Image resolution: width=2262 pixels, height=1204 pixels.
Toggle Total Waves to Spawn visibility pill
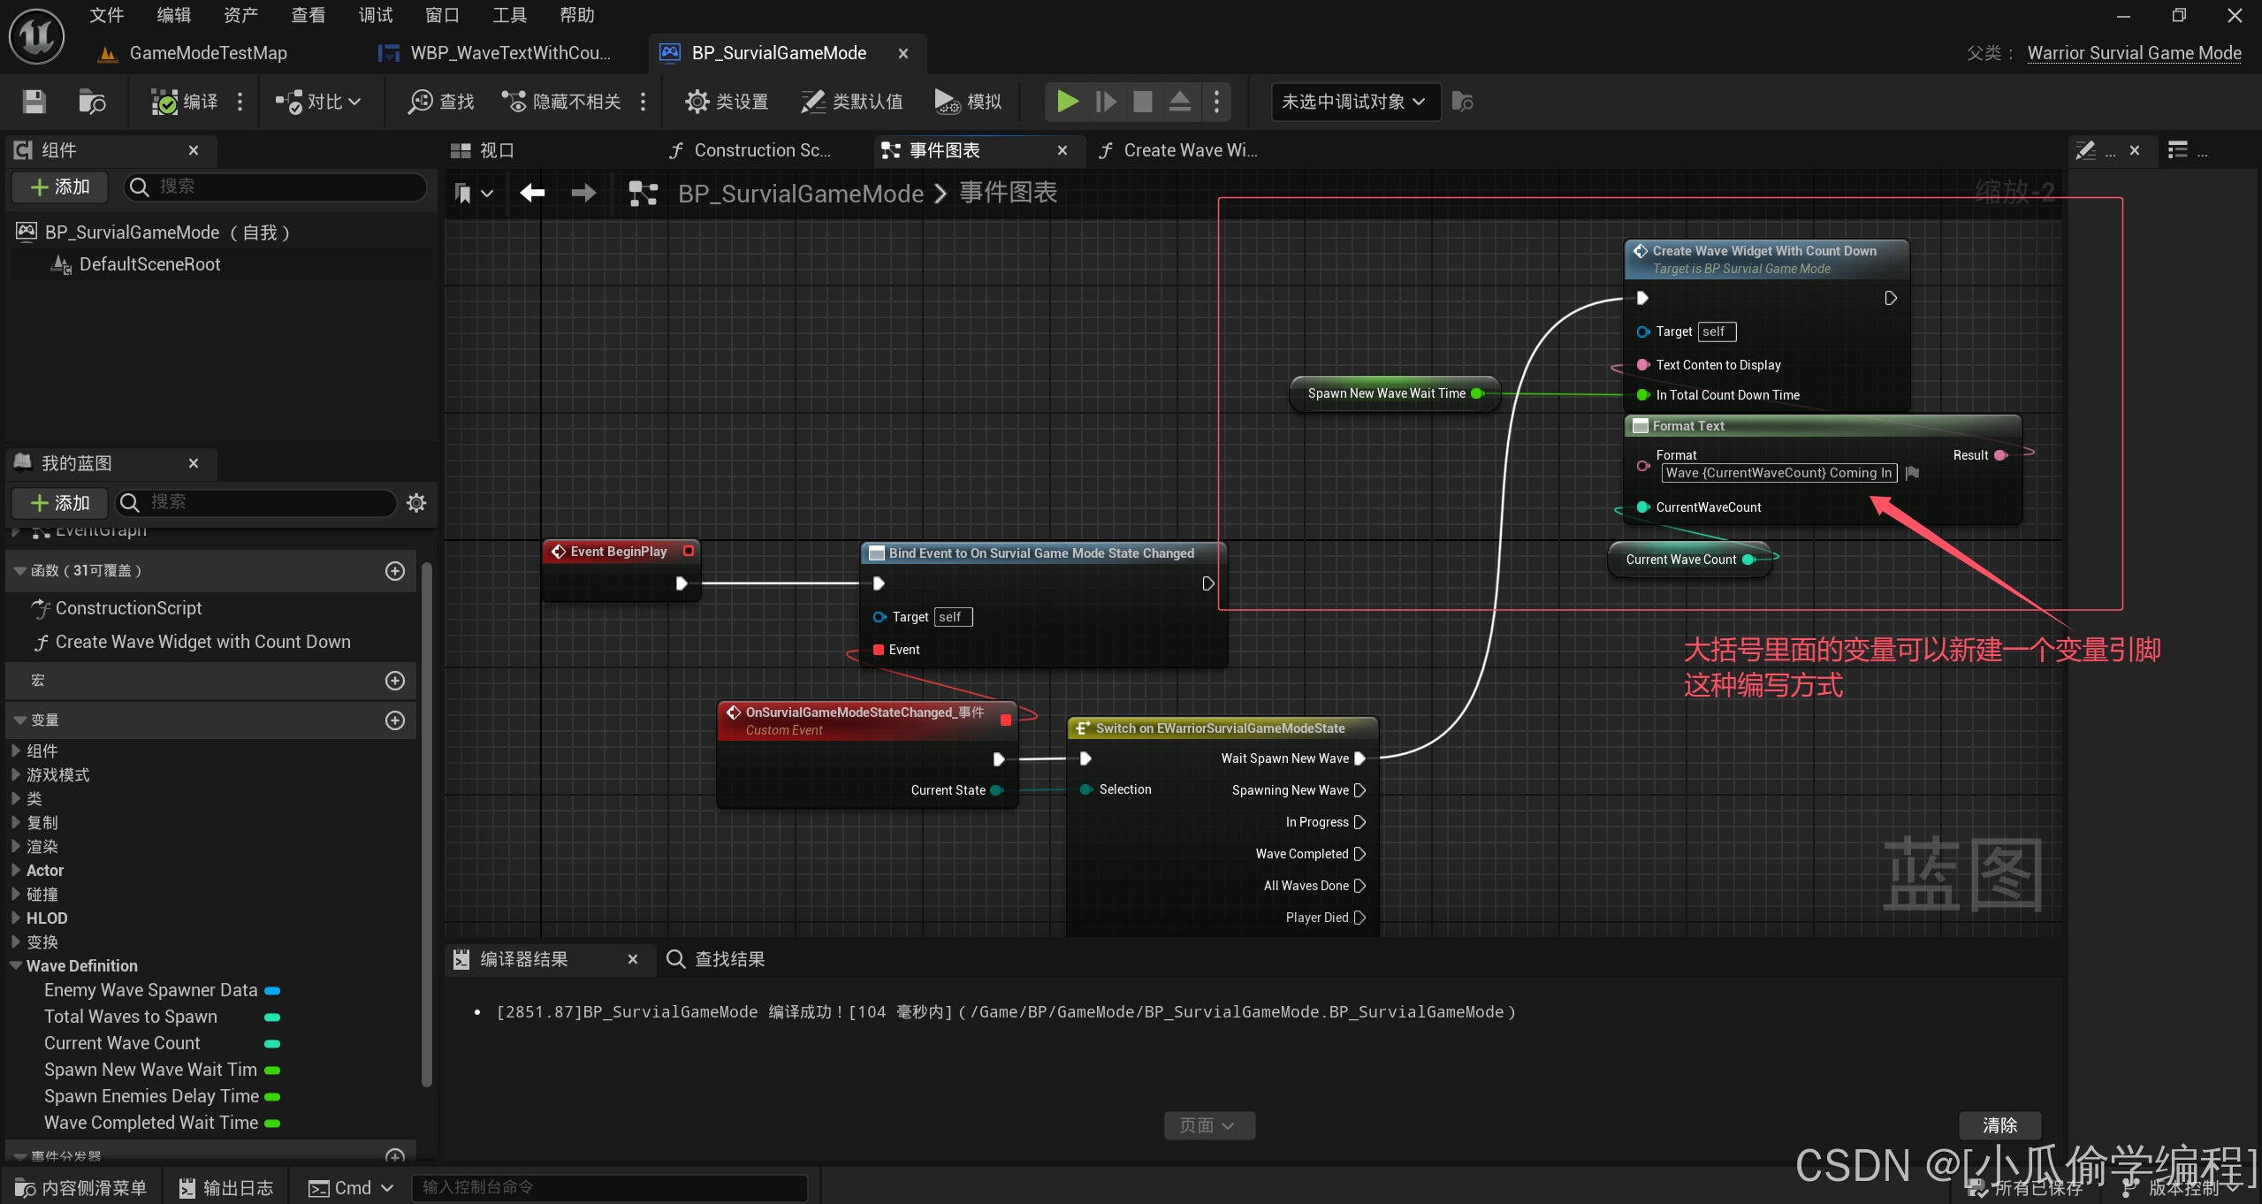(272, 1017)
